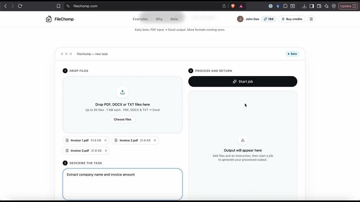Screen dimensions: 360x202
Task: Open the share icon in address bar
Action: (x=224, y=6)
